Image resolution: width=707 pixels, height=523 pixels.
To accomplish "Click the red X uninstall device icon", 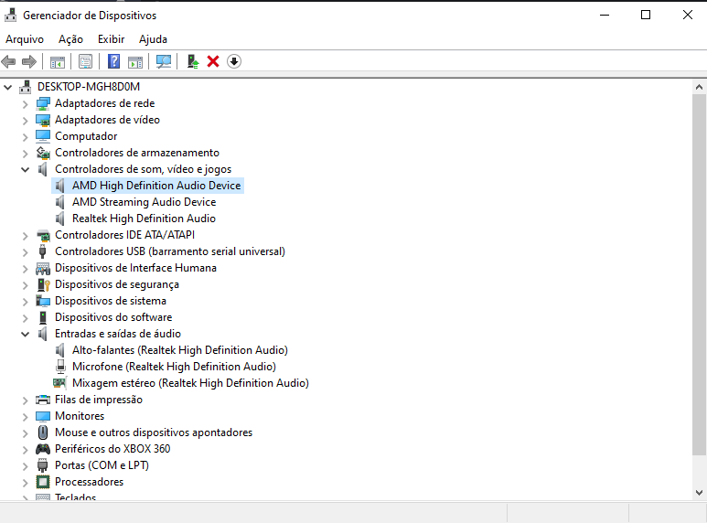I will pos(213,61).
